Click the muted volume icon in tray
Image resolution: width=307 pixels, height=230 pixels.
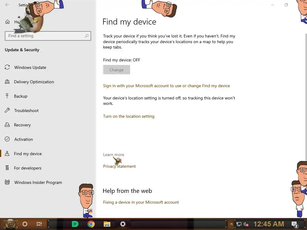(246, 224)
